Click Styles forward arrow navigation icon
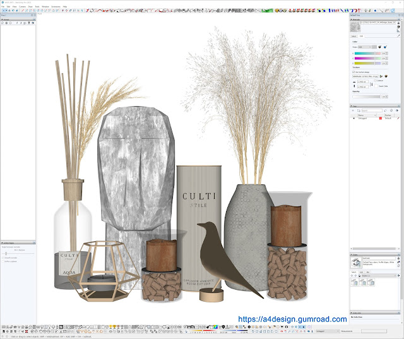The width and height of the screenshot is (404, 339). click(x=355, y=276)
